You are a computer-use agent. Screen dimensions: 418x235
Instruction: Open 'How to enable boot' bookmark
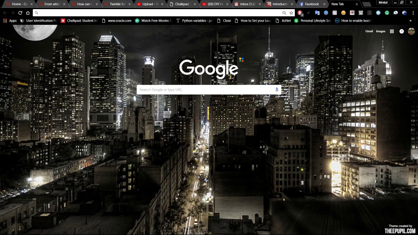point(353,21)
